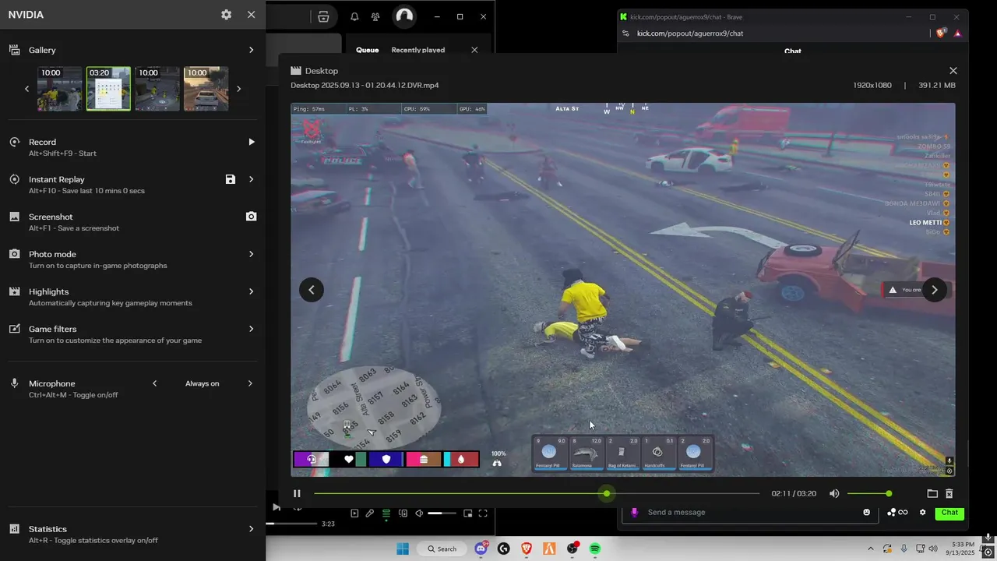Toggle Spotify lyrics microphone icon

tap(370, 513)
